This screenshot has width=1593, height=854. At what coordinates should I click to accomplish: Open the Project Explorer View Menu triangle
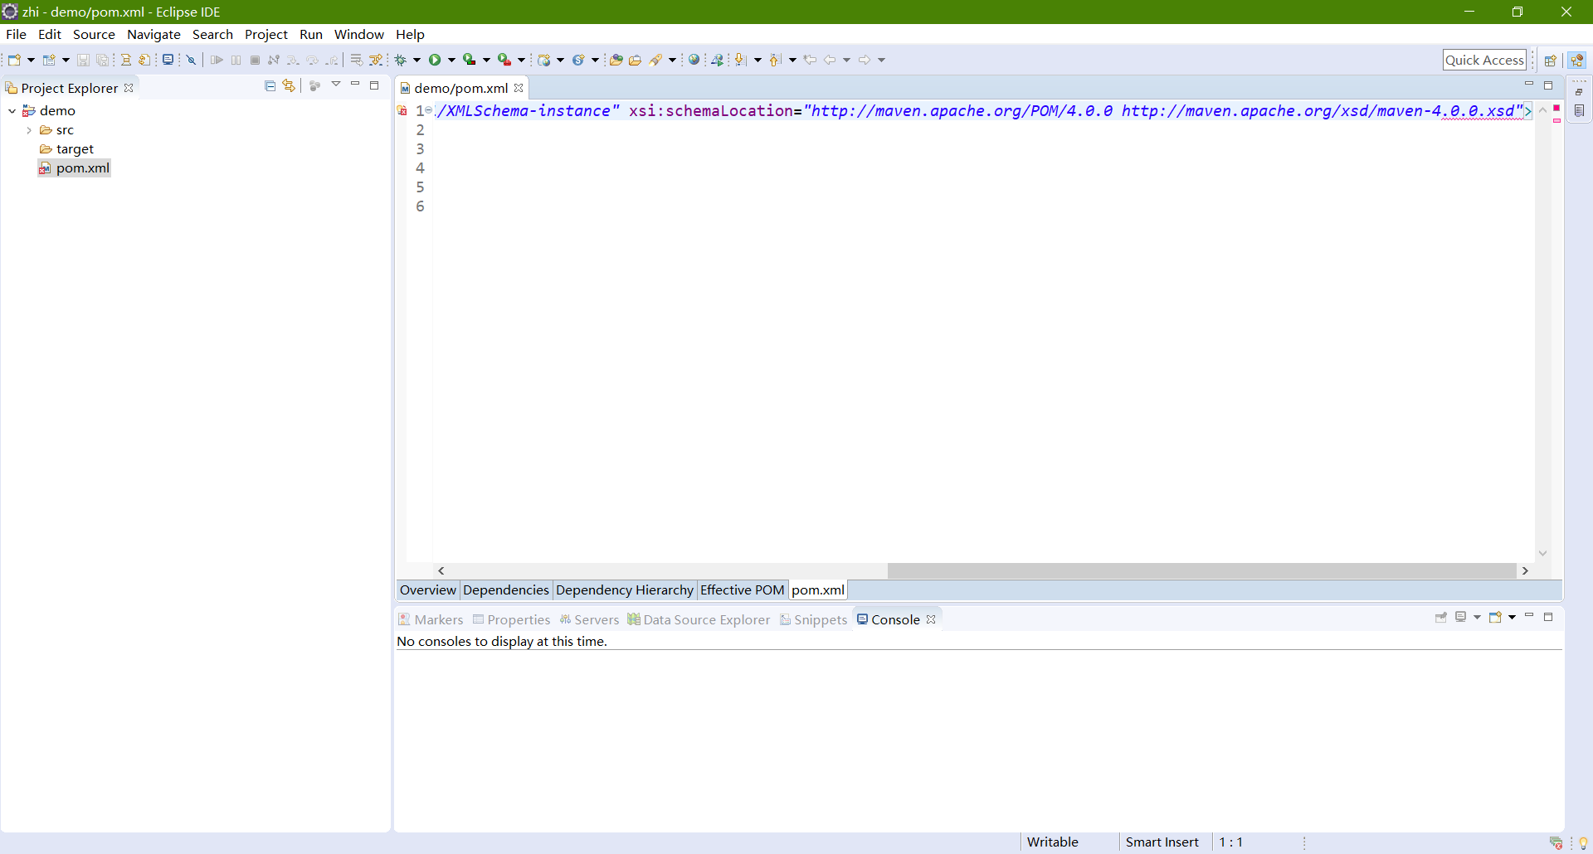(x=336, y=85)
